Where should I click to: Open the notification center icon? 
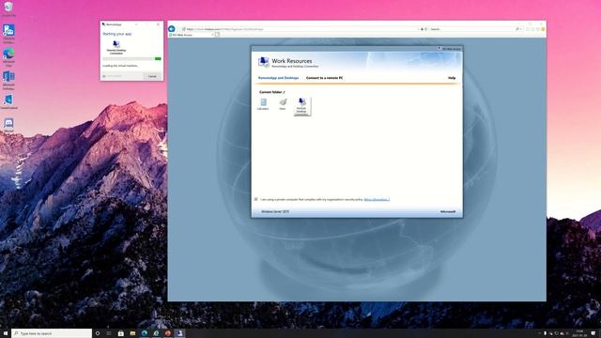click(x=593, y=333)
